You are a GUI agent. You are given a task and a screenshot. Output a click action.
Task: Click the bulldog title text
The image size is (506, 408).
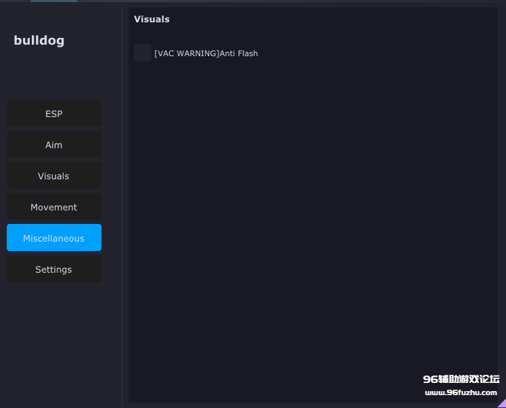(39, 41)
